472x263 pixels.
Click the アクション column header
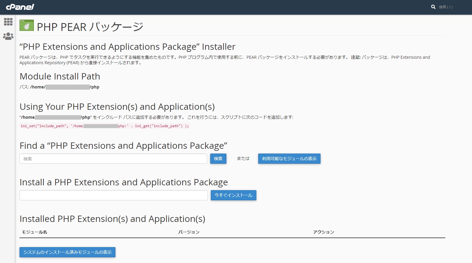click(x=324, y=232)
